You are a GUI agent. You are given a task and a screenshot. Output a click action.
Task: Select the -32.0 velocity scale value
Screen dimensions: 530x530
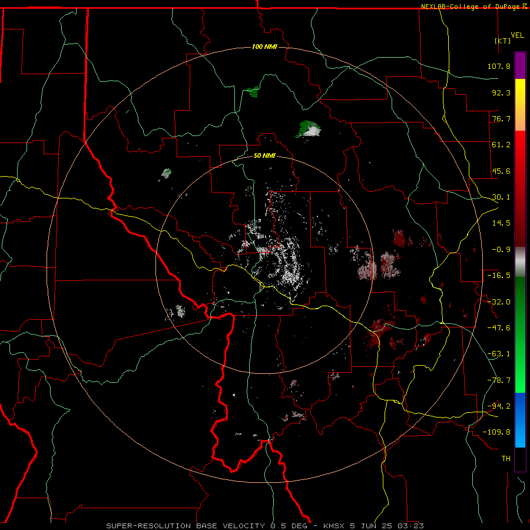[499, 302]
